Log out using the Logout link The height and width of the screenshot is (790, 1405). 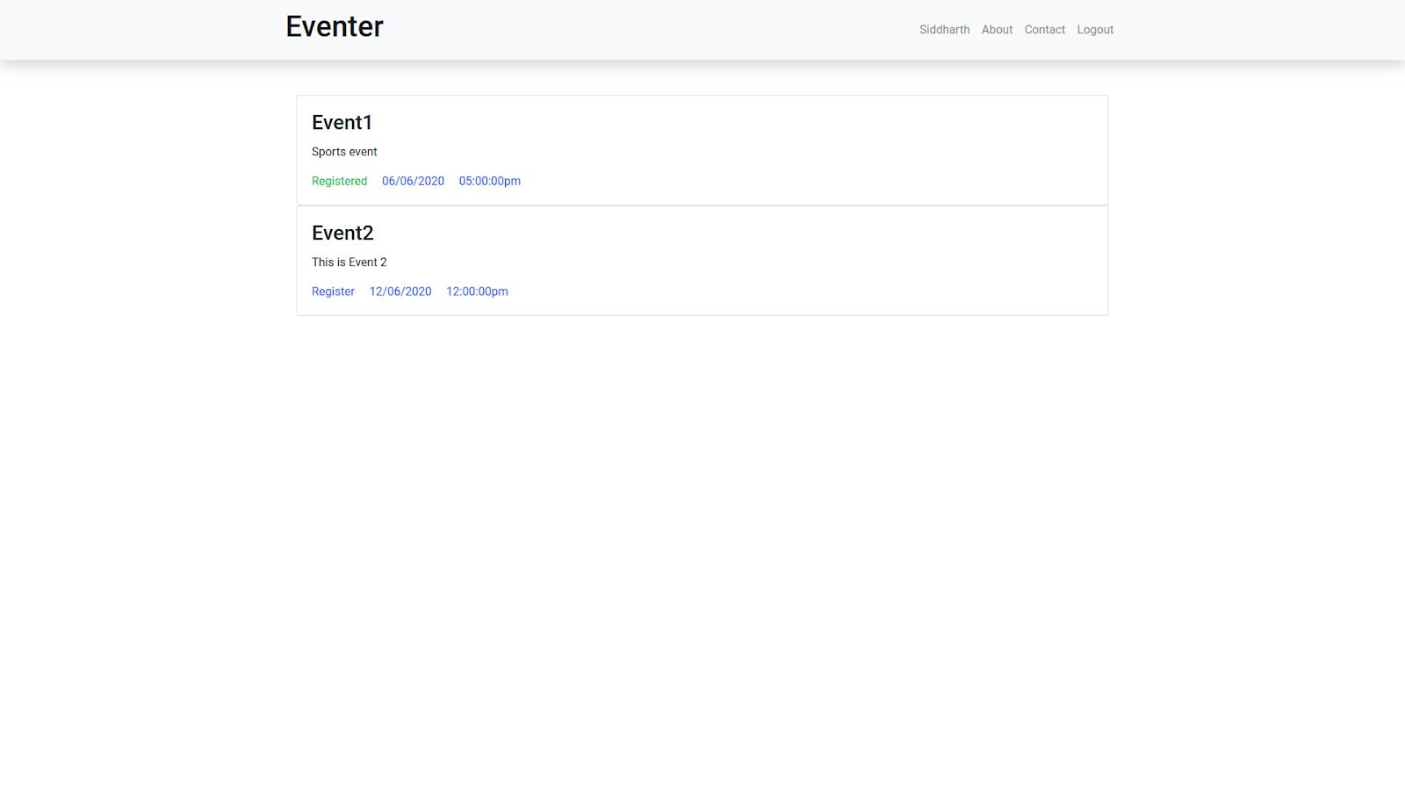click(x=1095, y=30)
